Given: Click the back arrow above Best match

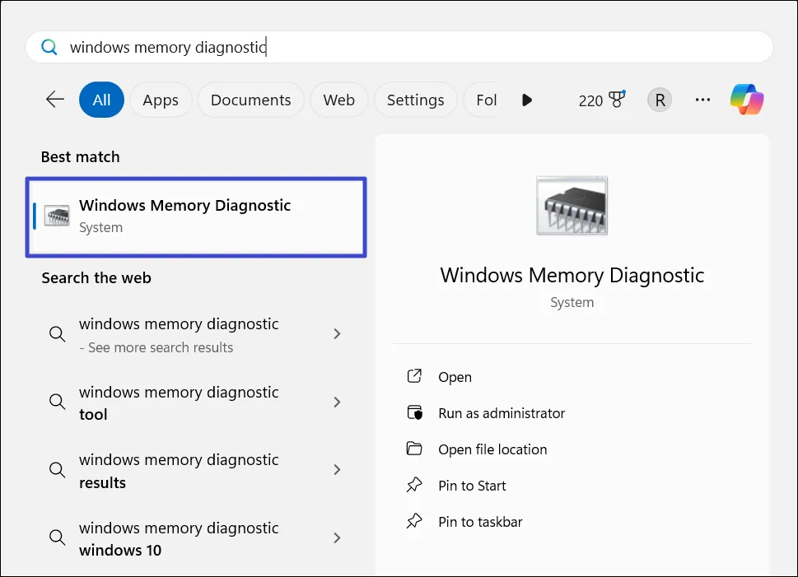Looking at the screenshot, I should [x=54, y=99].
